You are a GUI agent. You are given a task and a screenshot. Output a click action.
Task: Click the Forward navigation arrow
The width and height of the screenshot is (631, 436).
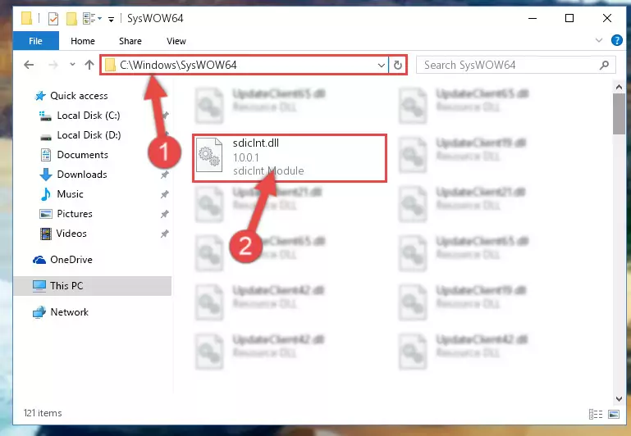pos(53,65)
